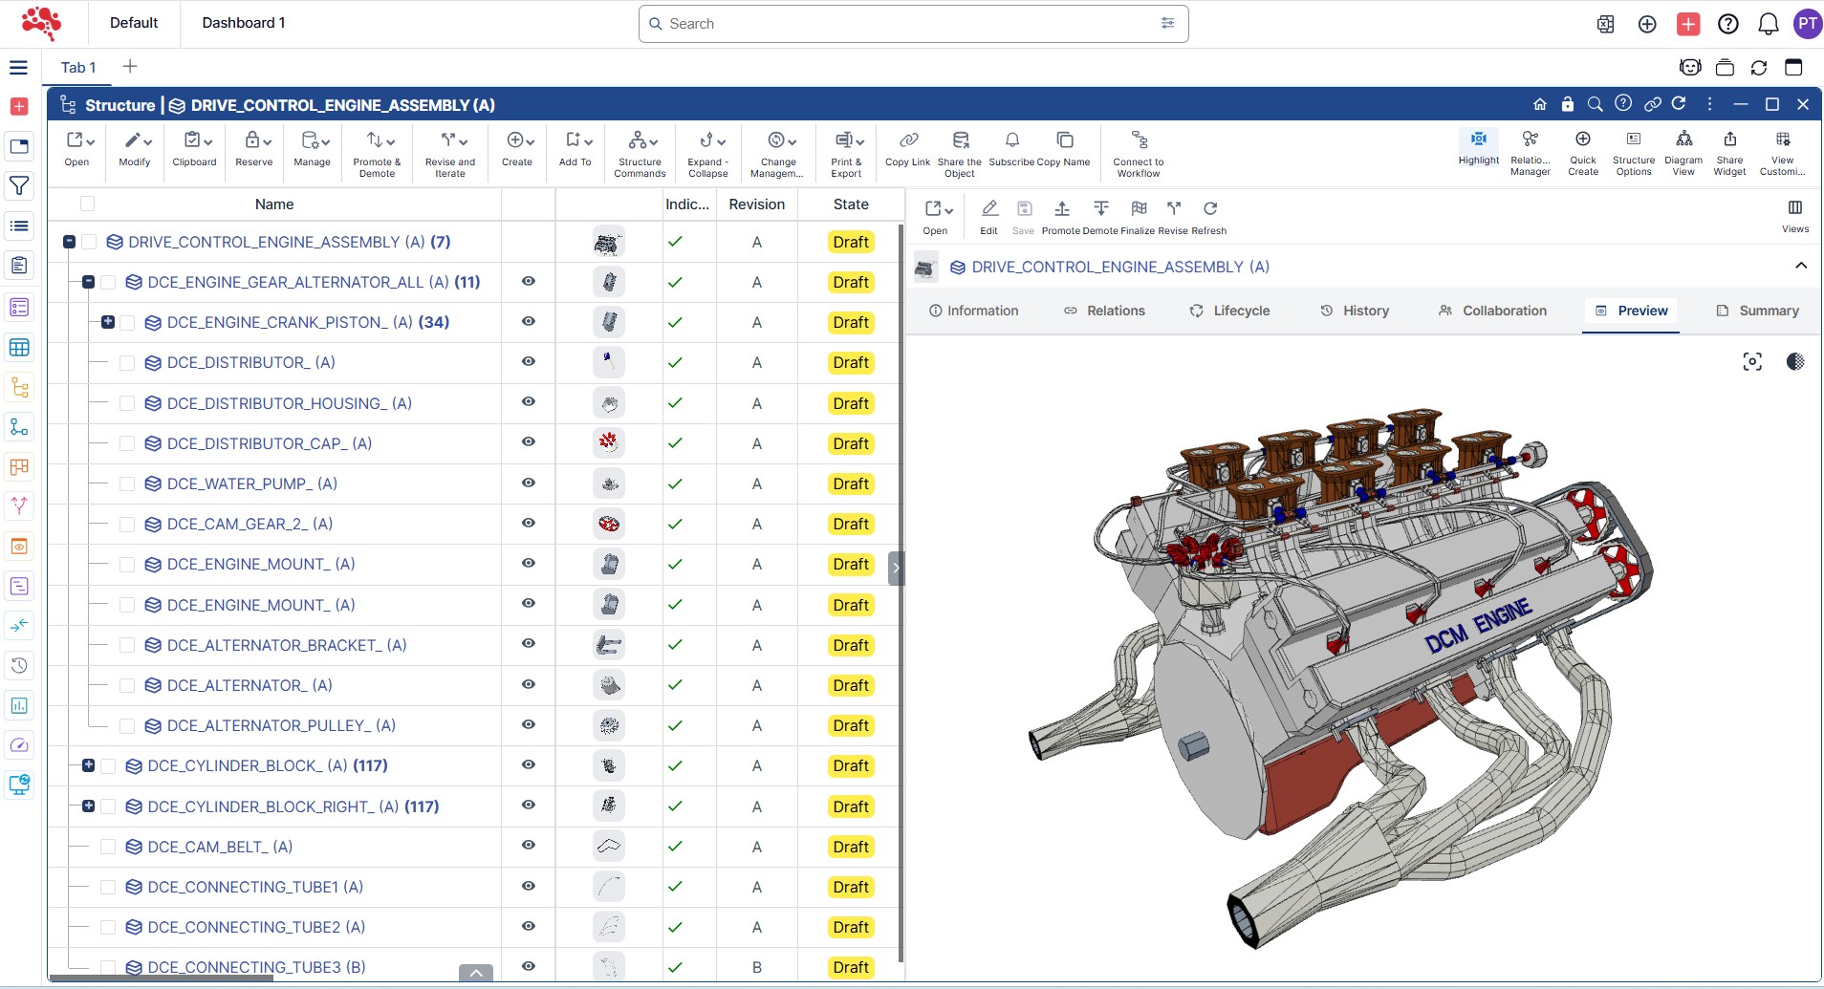The height and width of the screenshot is (989, 1824).
Task: Hide DCE_DISTRIBUTOR_CAP_ using its eye icon
Action: [528, 442]
